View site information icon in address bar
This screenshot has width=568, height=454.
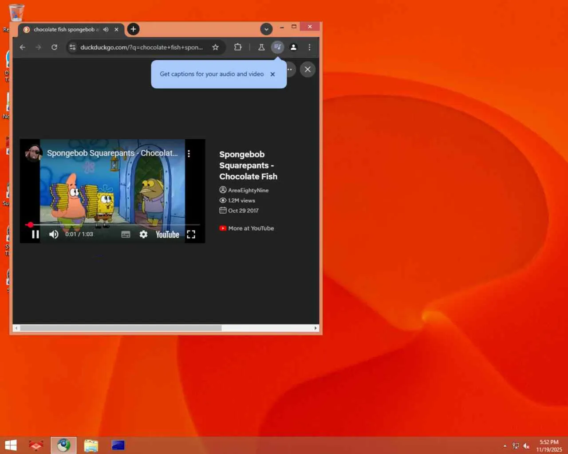click(x=72, y=47)
